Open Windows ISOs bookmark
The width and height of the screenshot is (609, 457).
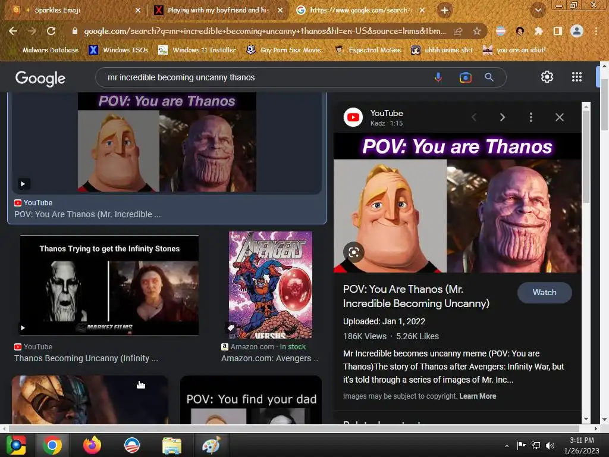click(x=118, y=50)
